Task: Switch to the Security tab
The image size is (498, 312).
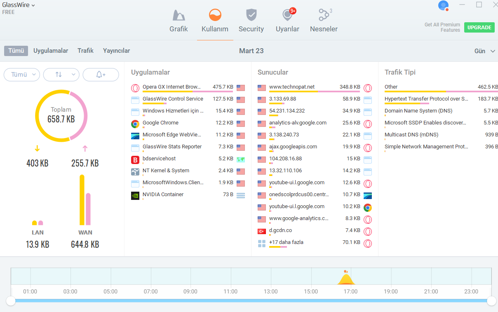Action: tap(251, 21)
